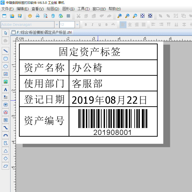Toggle strikethrough formatting
The height and width of the screenshot is (192, 192).
[106, 25]
